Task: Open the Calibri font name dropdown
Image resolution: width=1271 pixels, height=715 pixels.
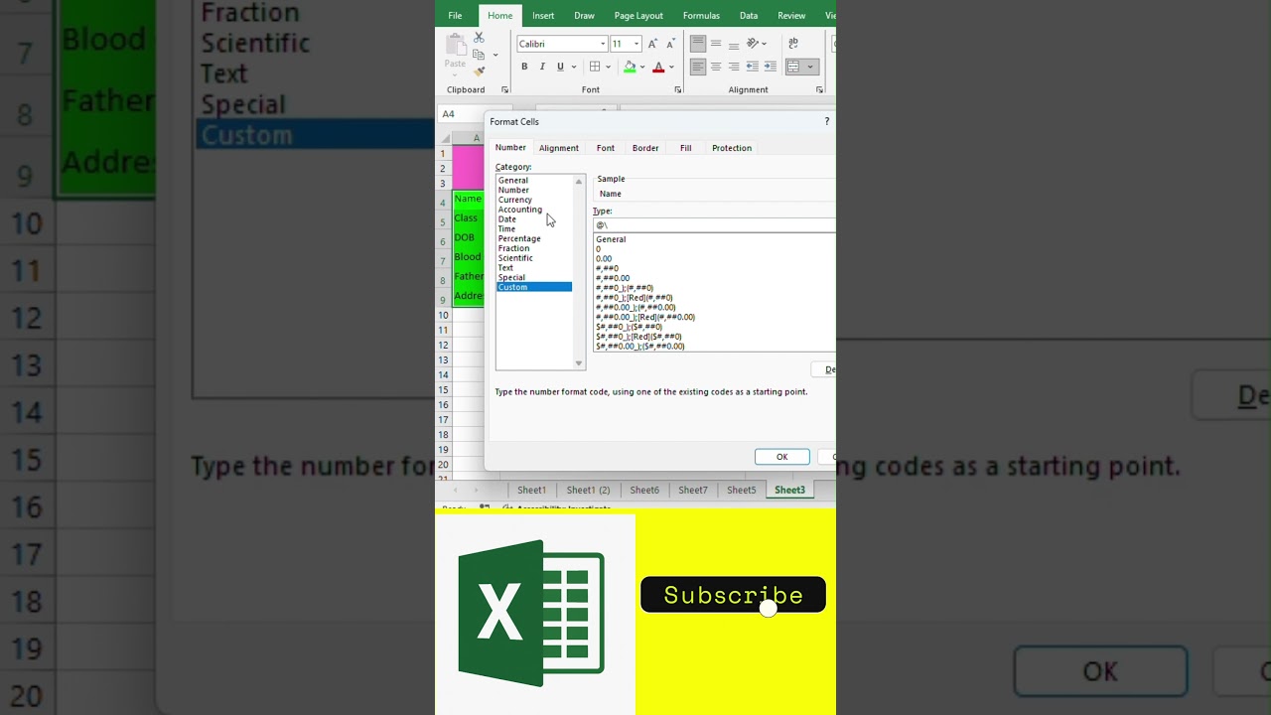Action: click(x=602, y=44)
